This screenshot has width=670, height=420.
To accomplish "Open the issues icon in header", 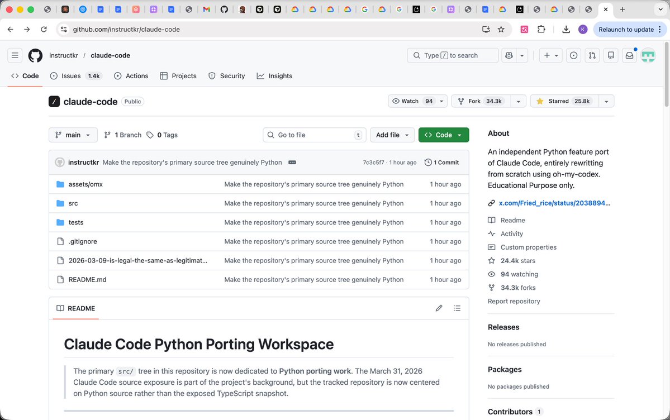I will point(573,55).
